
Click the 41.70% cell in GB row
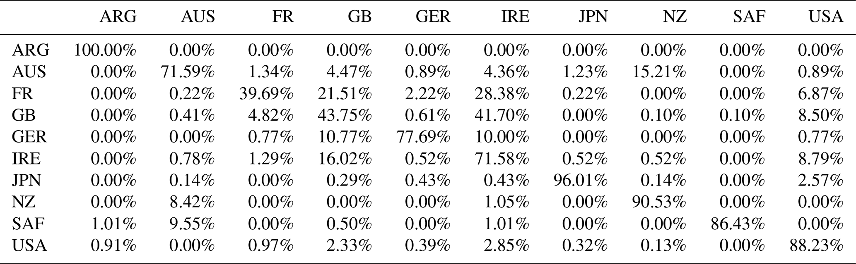coord(502,116)
